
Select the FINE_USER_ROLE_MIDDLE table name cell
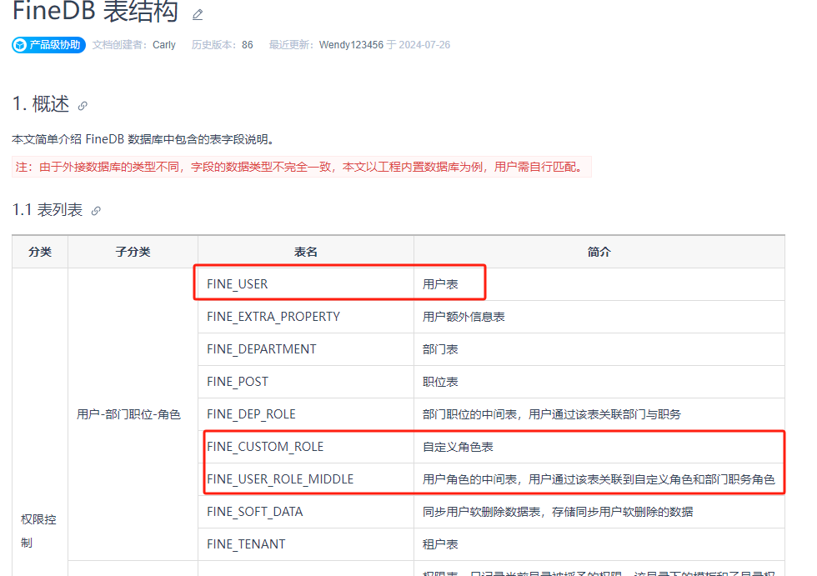pos(306,479)
